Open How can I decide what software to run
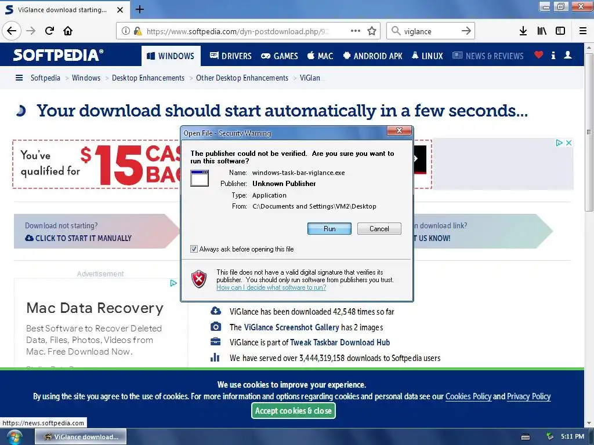 (271, 287)
